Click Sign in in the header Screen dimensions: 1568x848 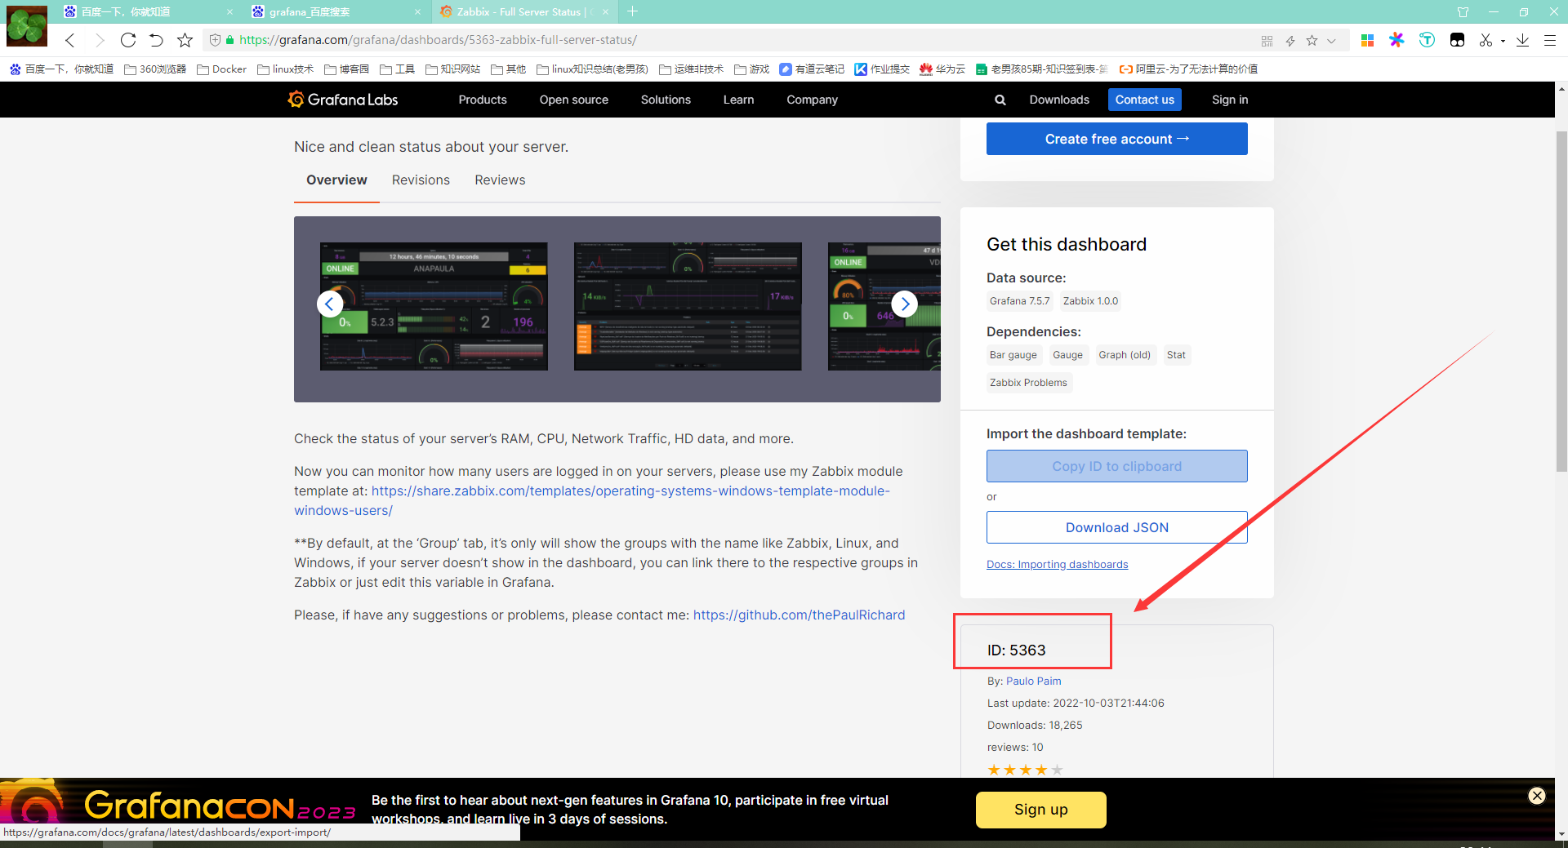tap(1230, 100)
